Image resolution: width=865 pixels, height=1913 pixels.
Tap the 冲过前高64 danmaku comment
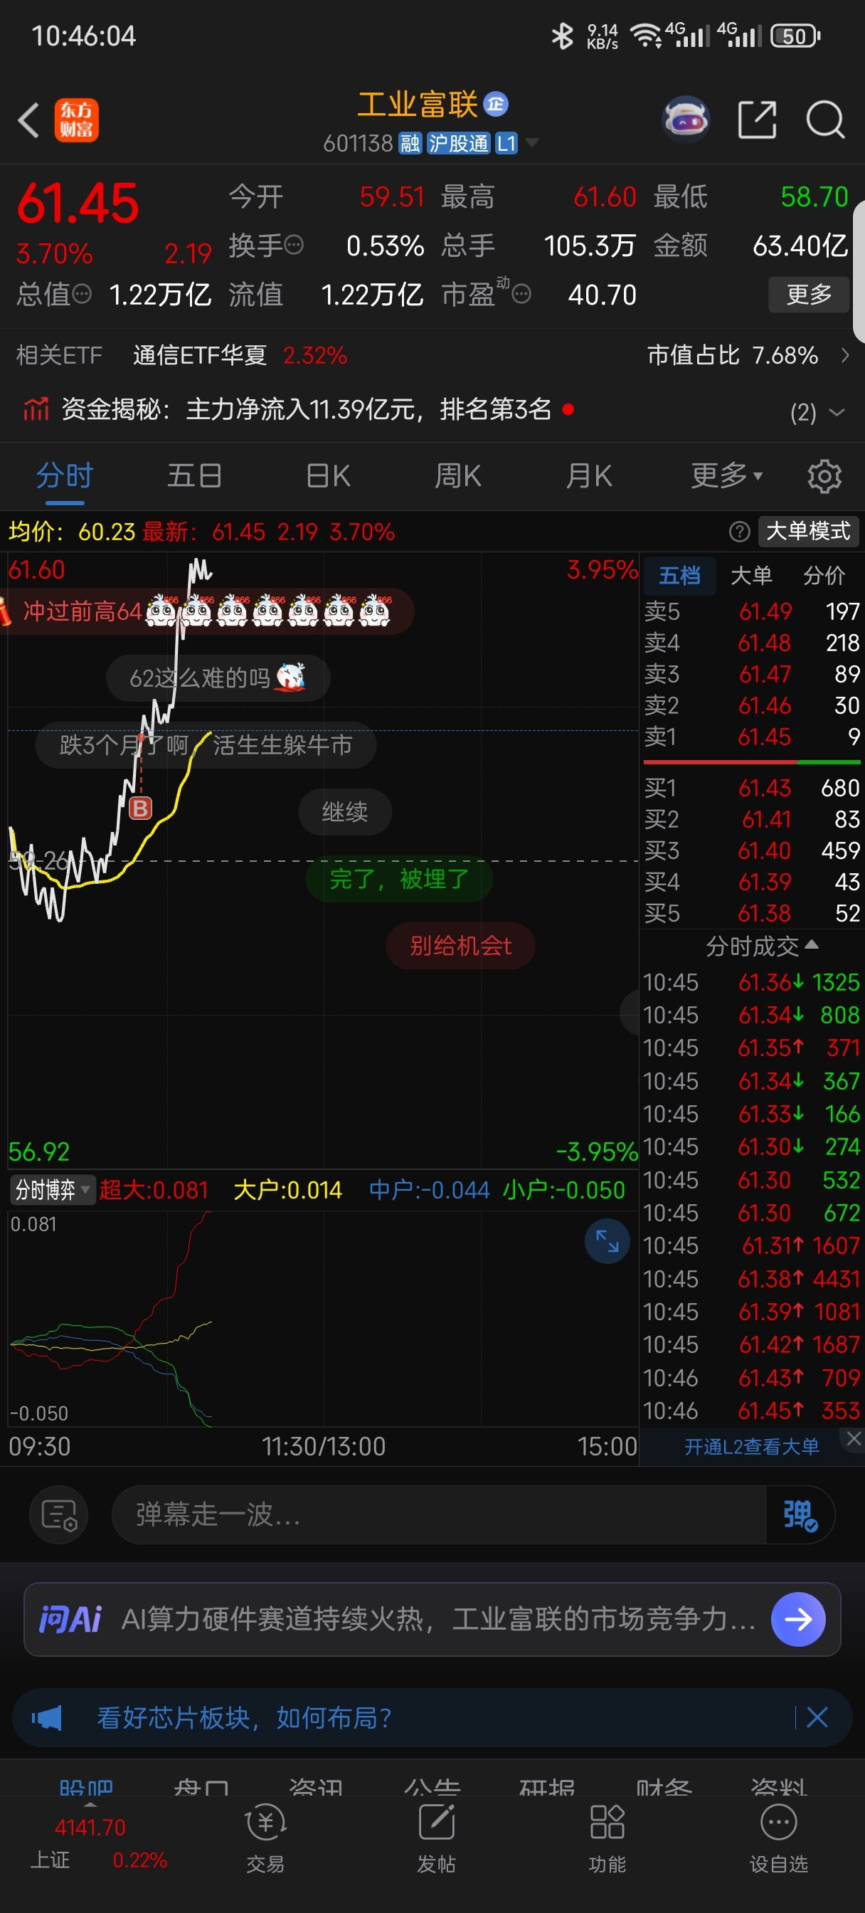coord(206,611)
